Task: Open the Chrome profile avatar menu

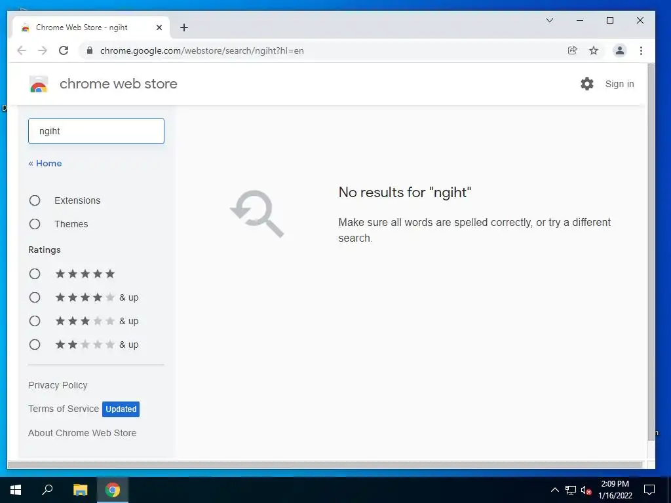Action: [x=619, y=50]
